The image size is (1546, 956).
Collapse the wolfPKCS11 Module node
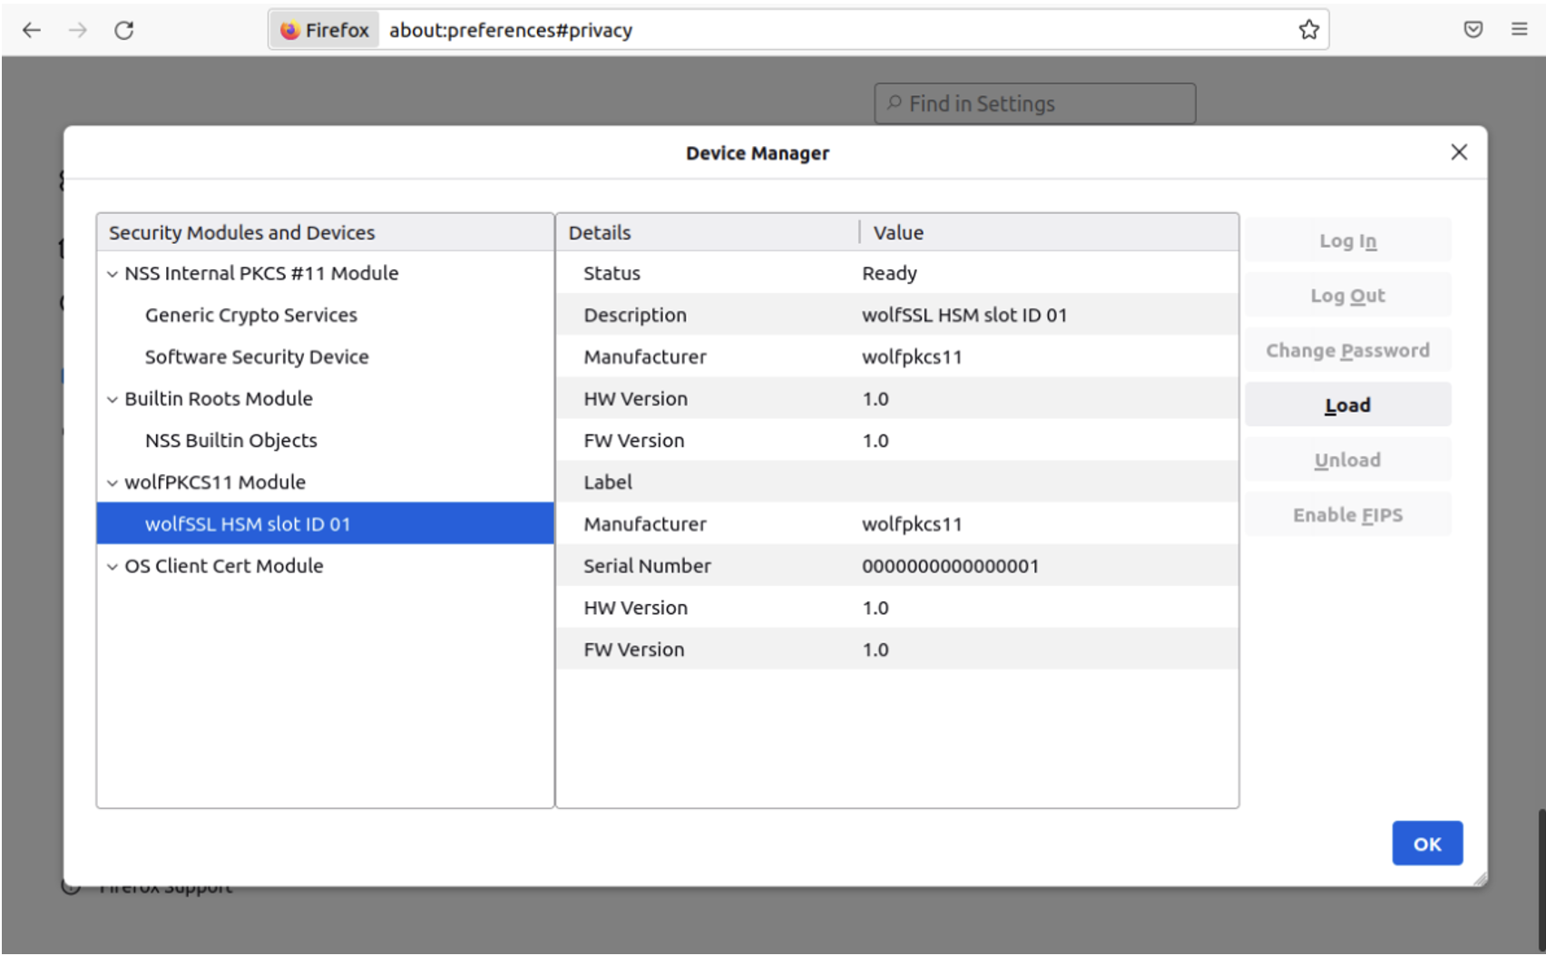click(113, 483)
